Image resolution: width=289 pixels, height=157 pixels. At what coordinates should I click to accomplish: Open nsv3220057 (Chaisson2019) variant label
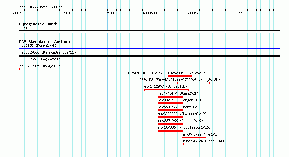[x=182, y=114]
